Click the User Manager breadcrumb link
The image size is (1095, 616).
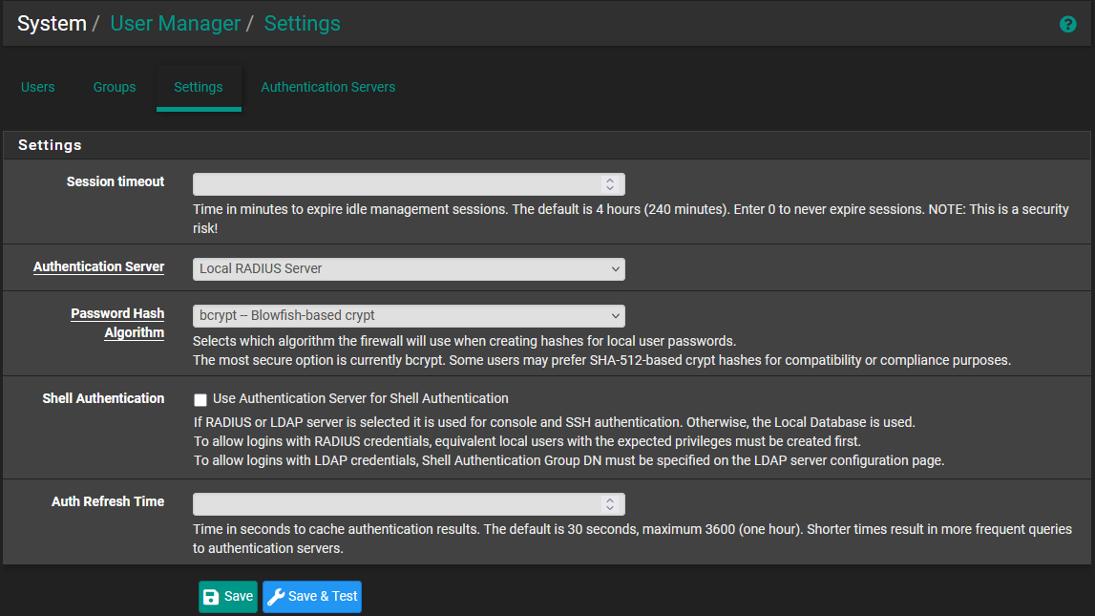click(x=176, y=24)
